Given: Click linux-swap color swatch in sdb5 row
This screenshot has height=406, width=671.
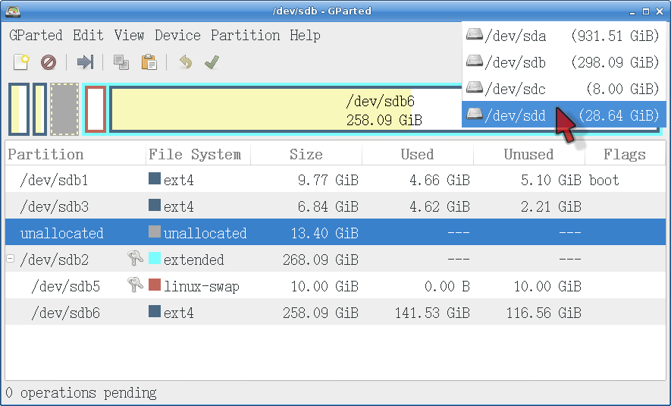Looking at the screenshot, I should click(x=155, y=285).
